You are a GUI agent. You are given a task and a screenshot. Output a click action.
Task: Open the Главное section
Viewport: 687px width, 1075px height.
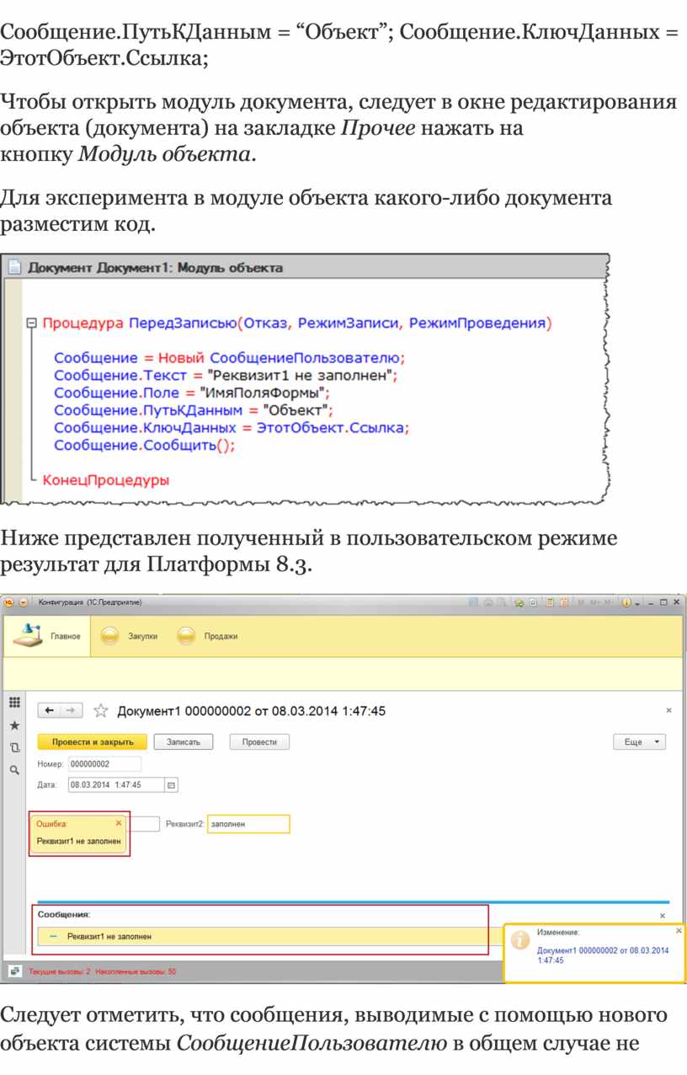47,636
